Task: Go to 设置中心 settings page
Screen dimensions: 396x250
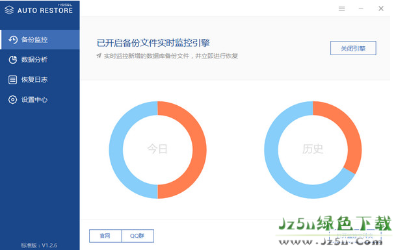Action: pos(40,99)
